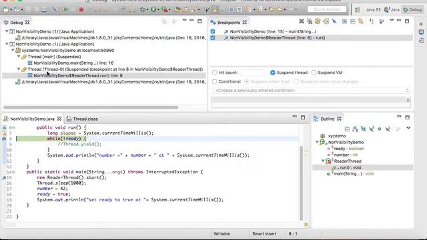Open previously entered condition dropdown
Image resolution: width=427 pixels, height=240 pixels.
coord(312,91)
